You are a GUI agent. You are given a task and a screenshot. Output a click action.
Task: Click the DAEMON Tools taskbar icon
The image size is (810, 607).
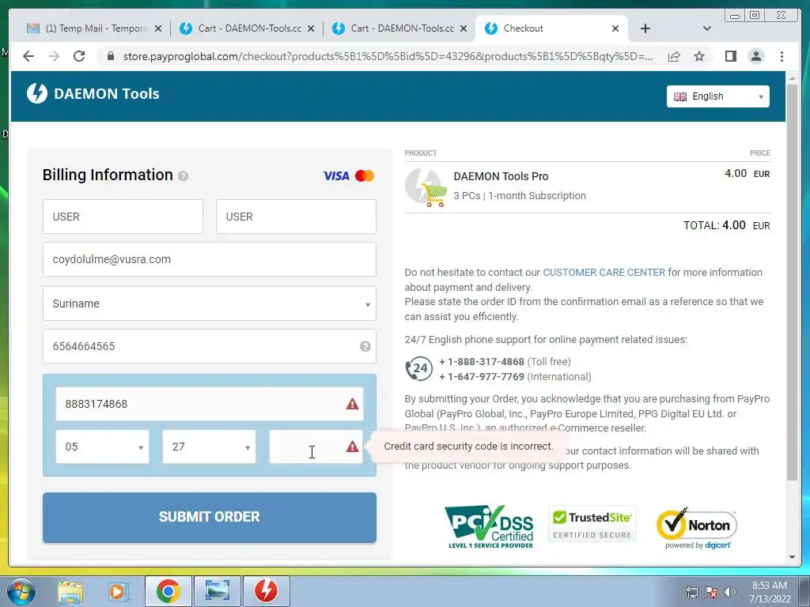[x=267, y=591]
